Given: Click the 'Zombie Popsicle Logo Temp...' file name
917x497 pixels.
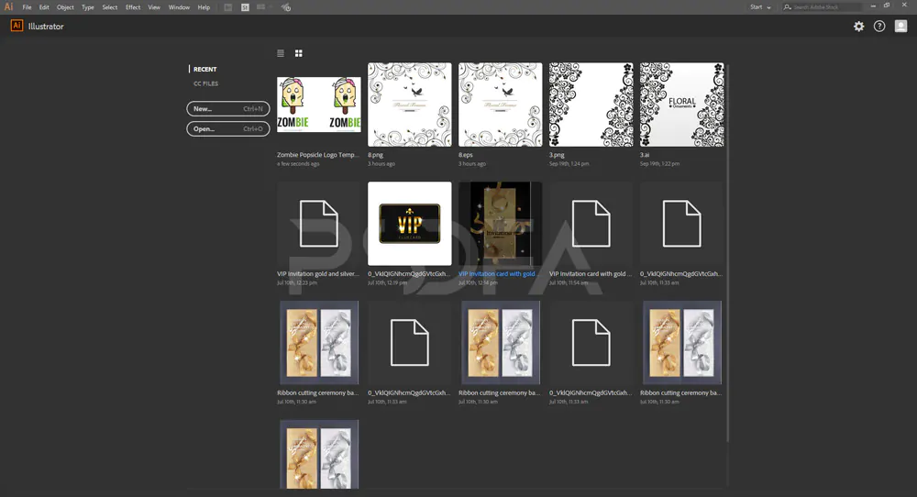Looking at the screenshot, I should coord(318,155).
